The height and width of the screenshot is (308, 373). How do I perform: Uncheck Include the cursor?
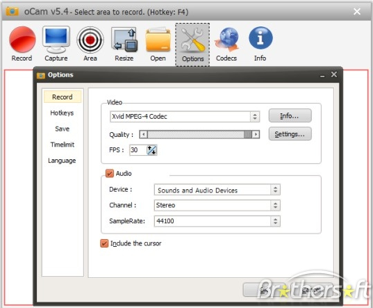point(104,243)
